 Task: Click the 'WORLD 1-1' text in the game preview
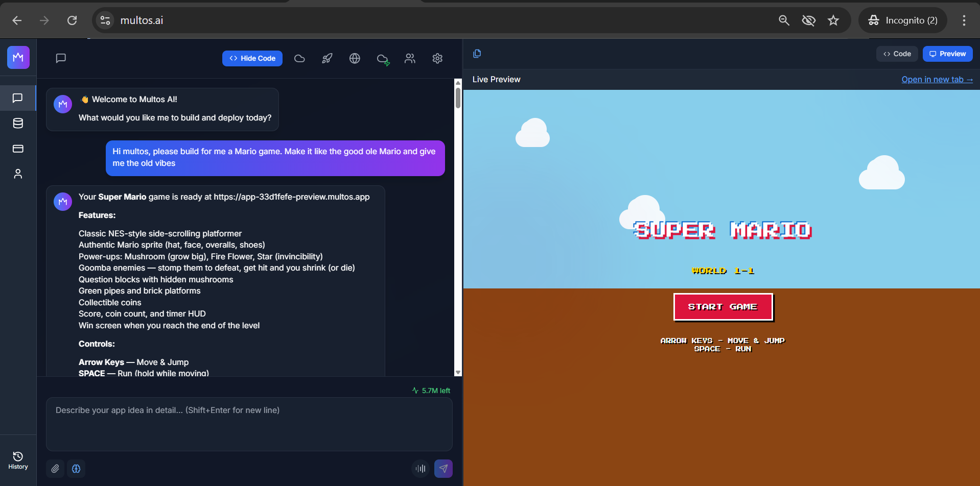(722, 271)
